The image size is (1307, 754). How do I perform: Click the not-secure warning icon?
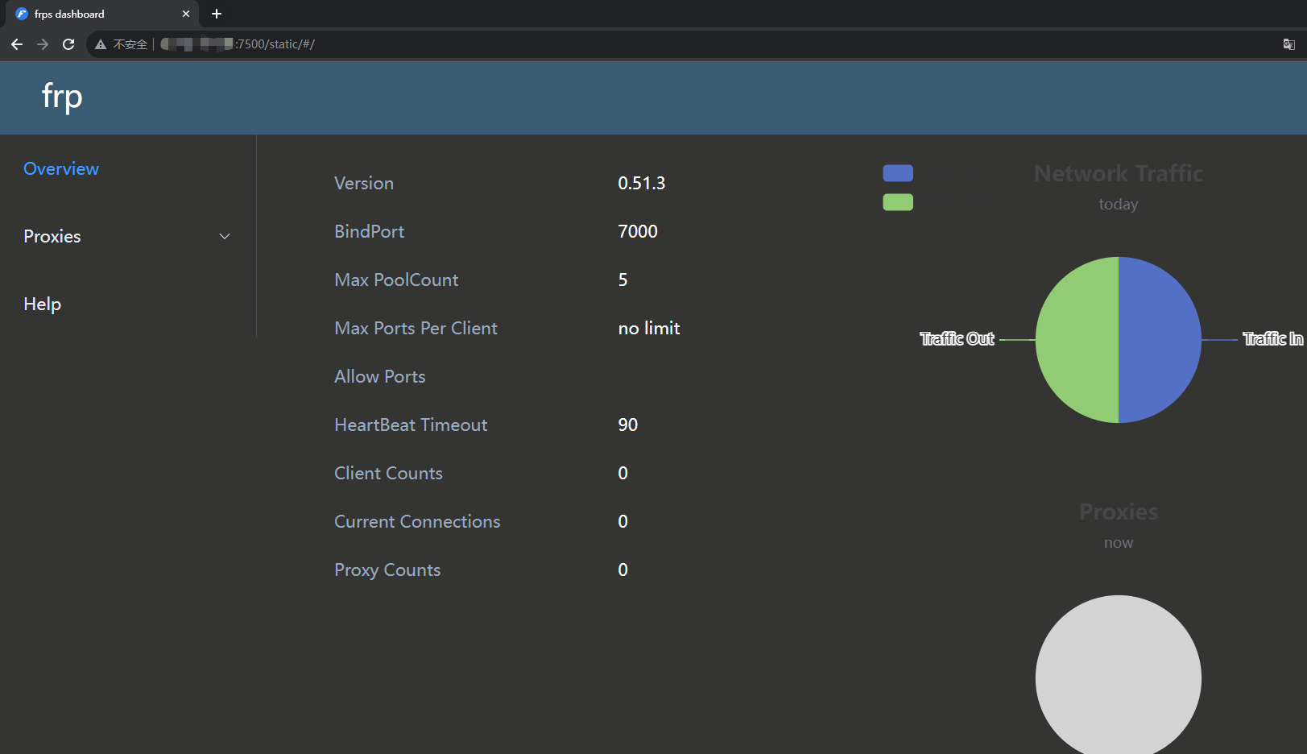point(101,44)
